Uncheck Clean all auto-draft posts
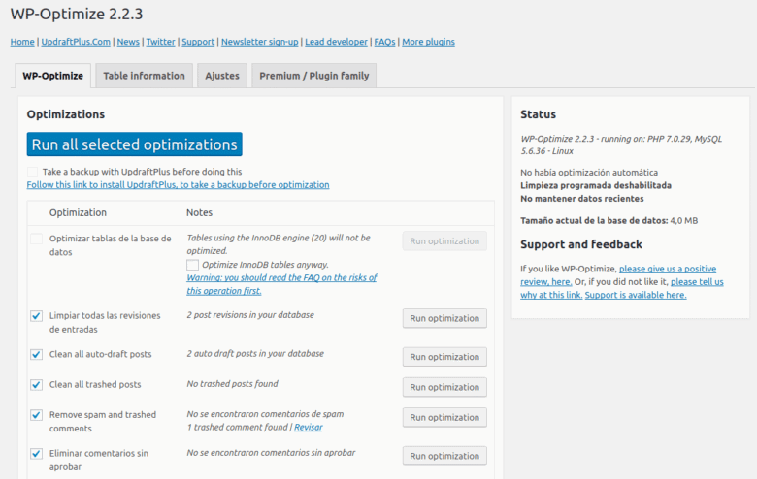Image resolution: width=757 pixels, height=479 pixels. pos(36,355)
